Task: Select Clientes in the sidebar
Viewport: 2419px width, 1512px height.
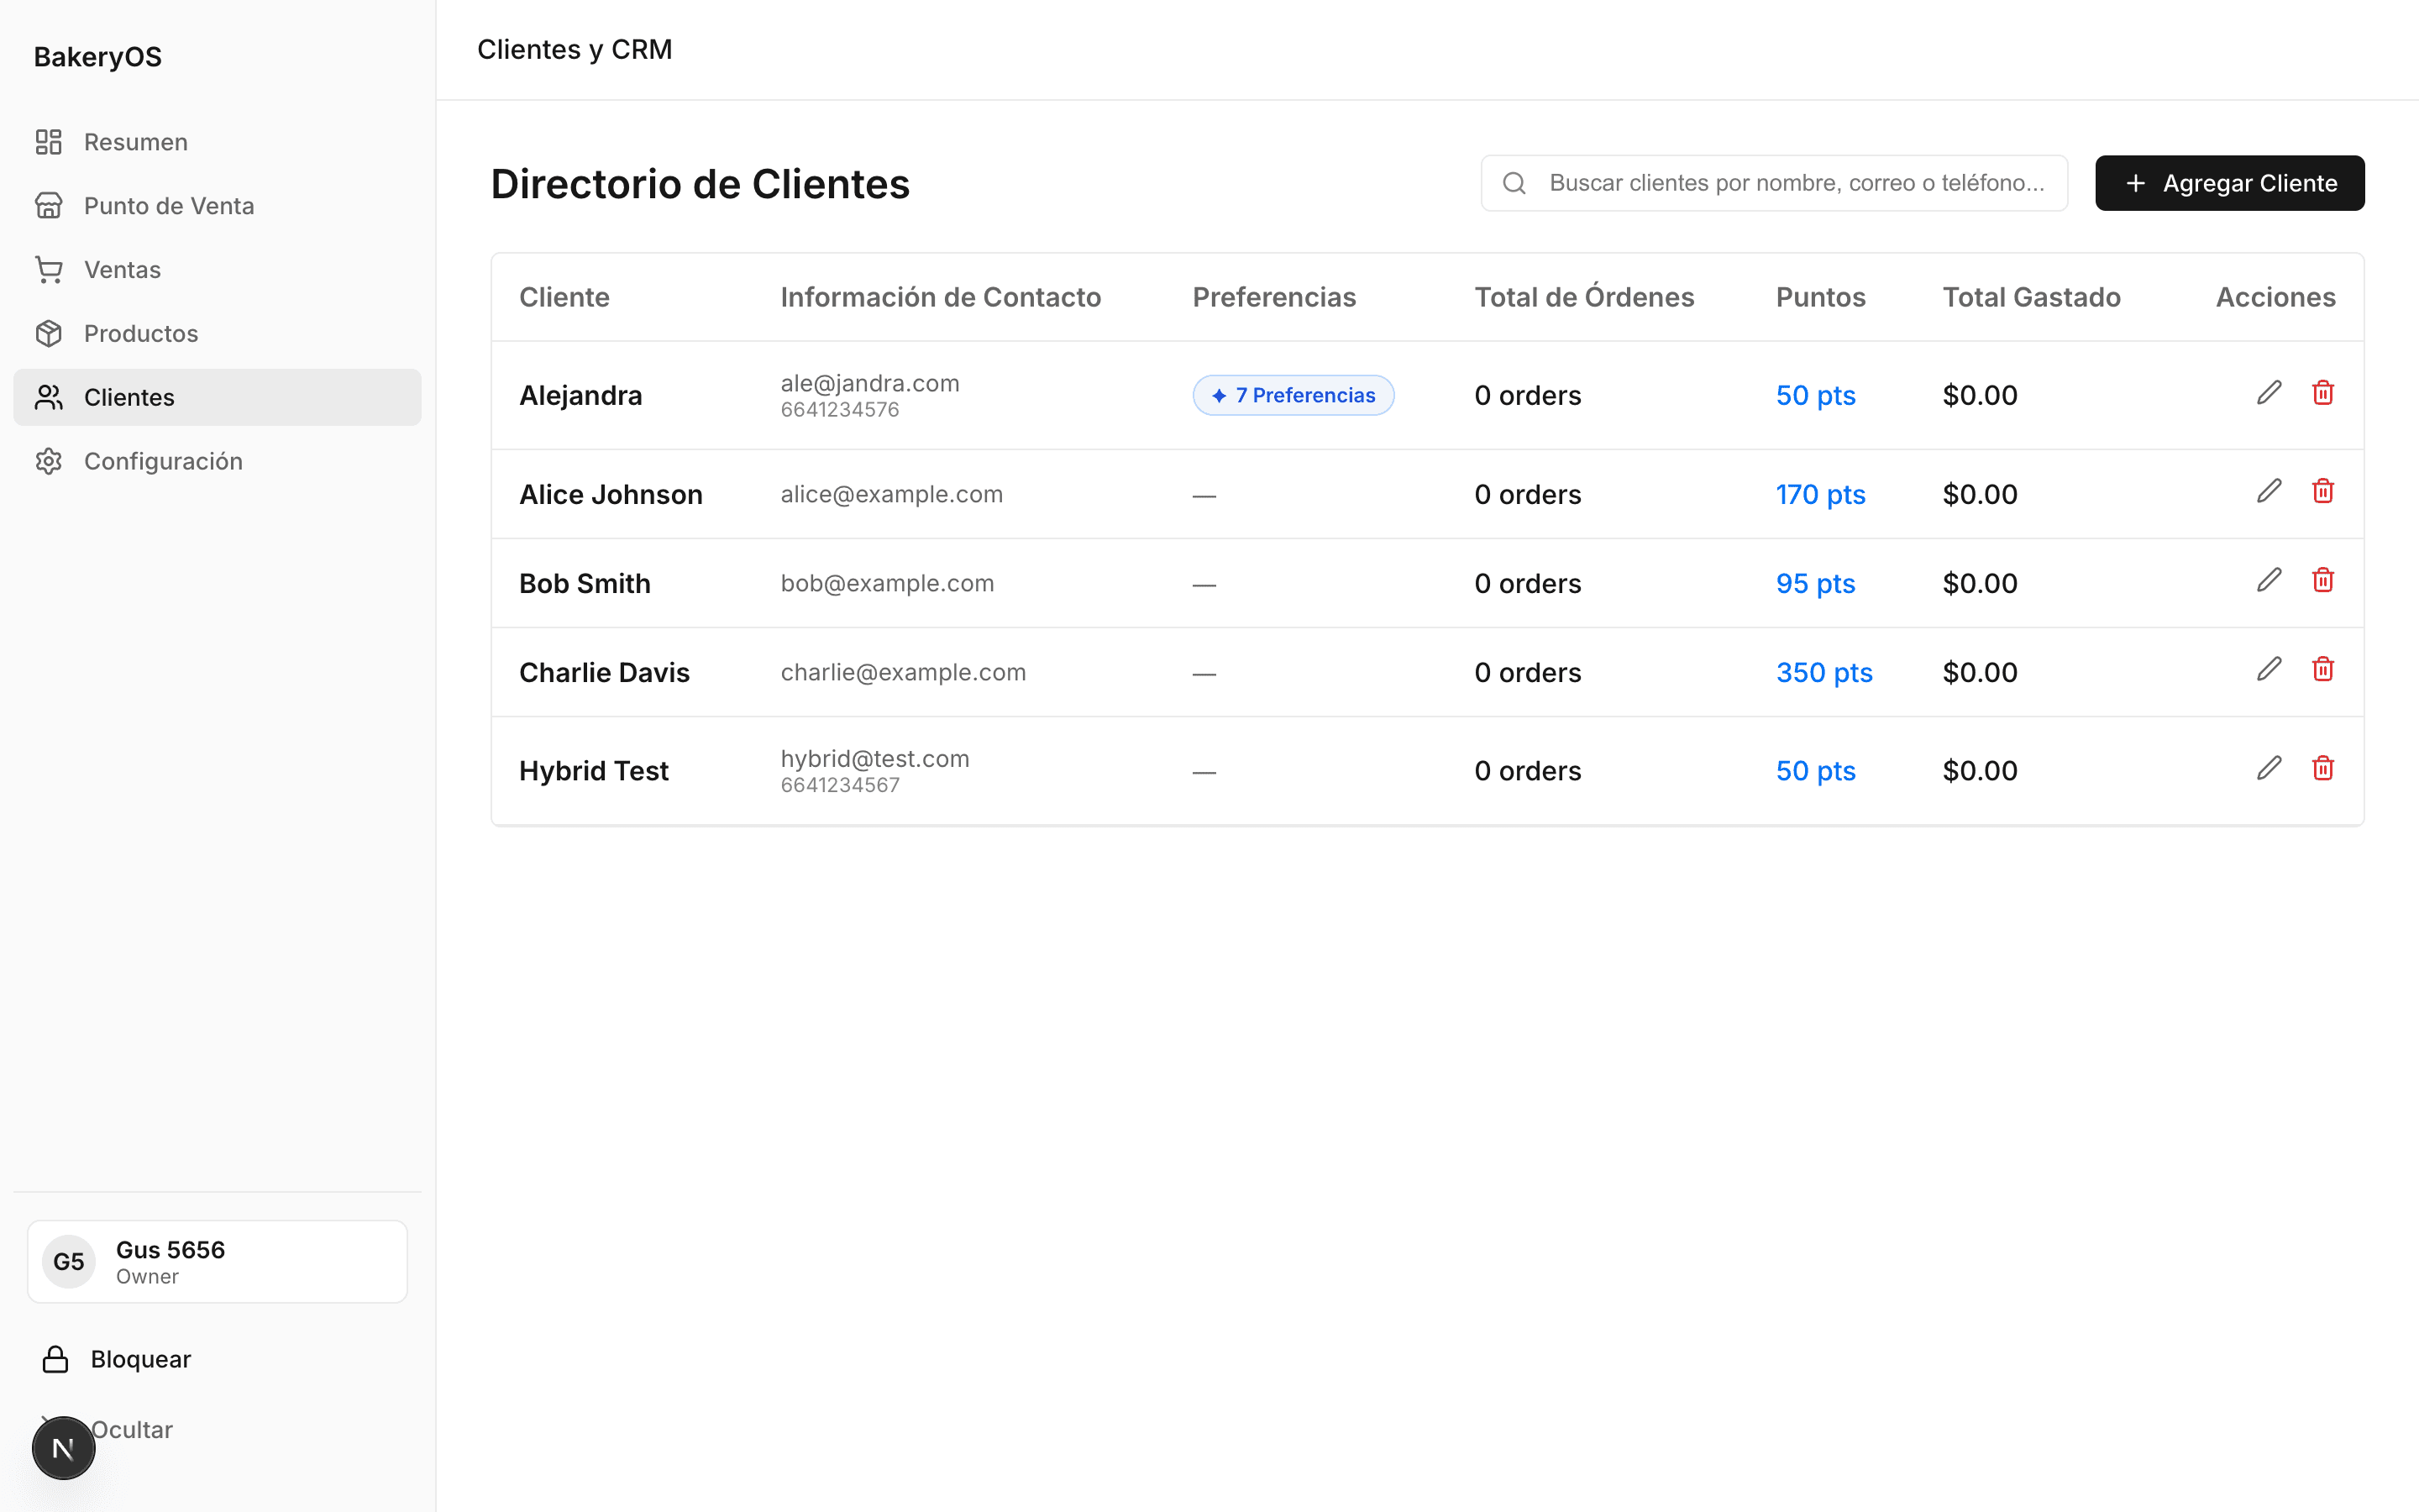Action: (217, 397)
